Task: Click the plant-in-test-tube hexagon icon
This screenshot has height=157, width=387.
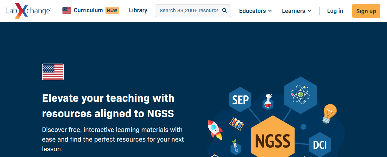Action: [236, 147]
